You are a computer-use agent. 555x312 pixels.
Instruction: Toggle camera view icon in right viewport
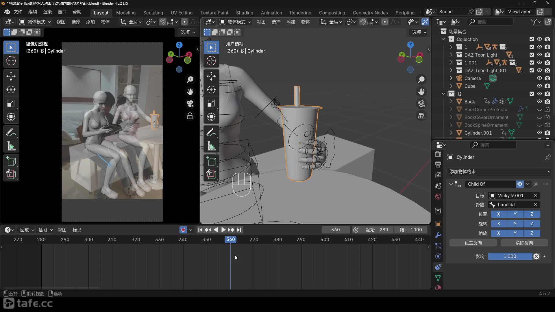[x=421, y=103]
